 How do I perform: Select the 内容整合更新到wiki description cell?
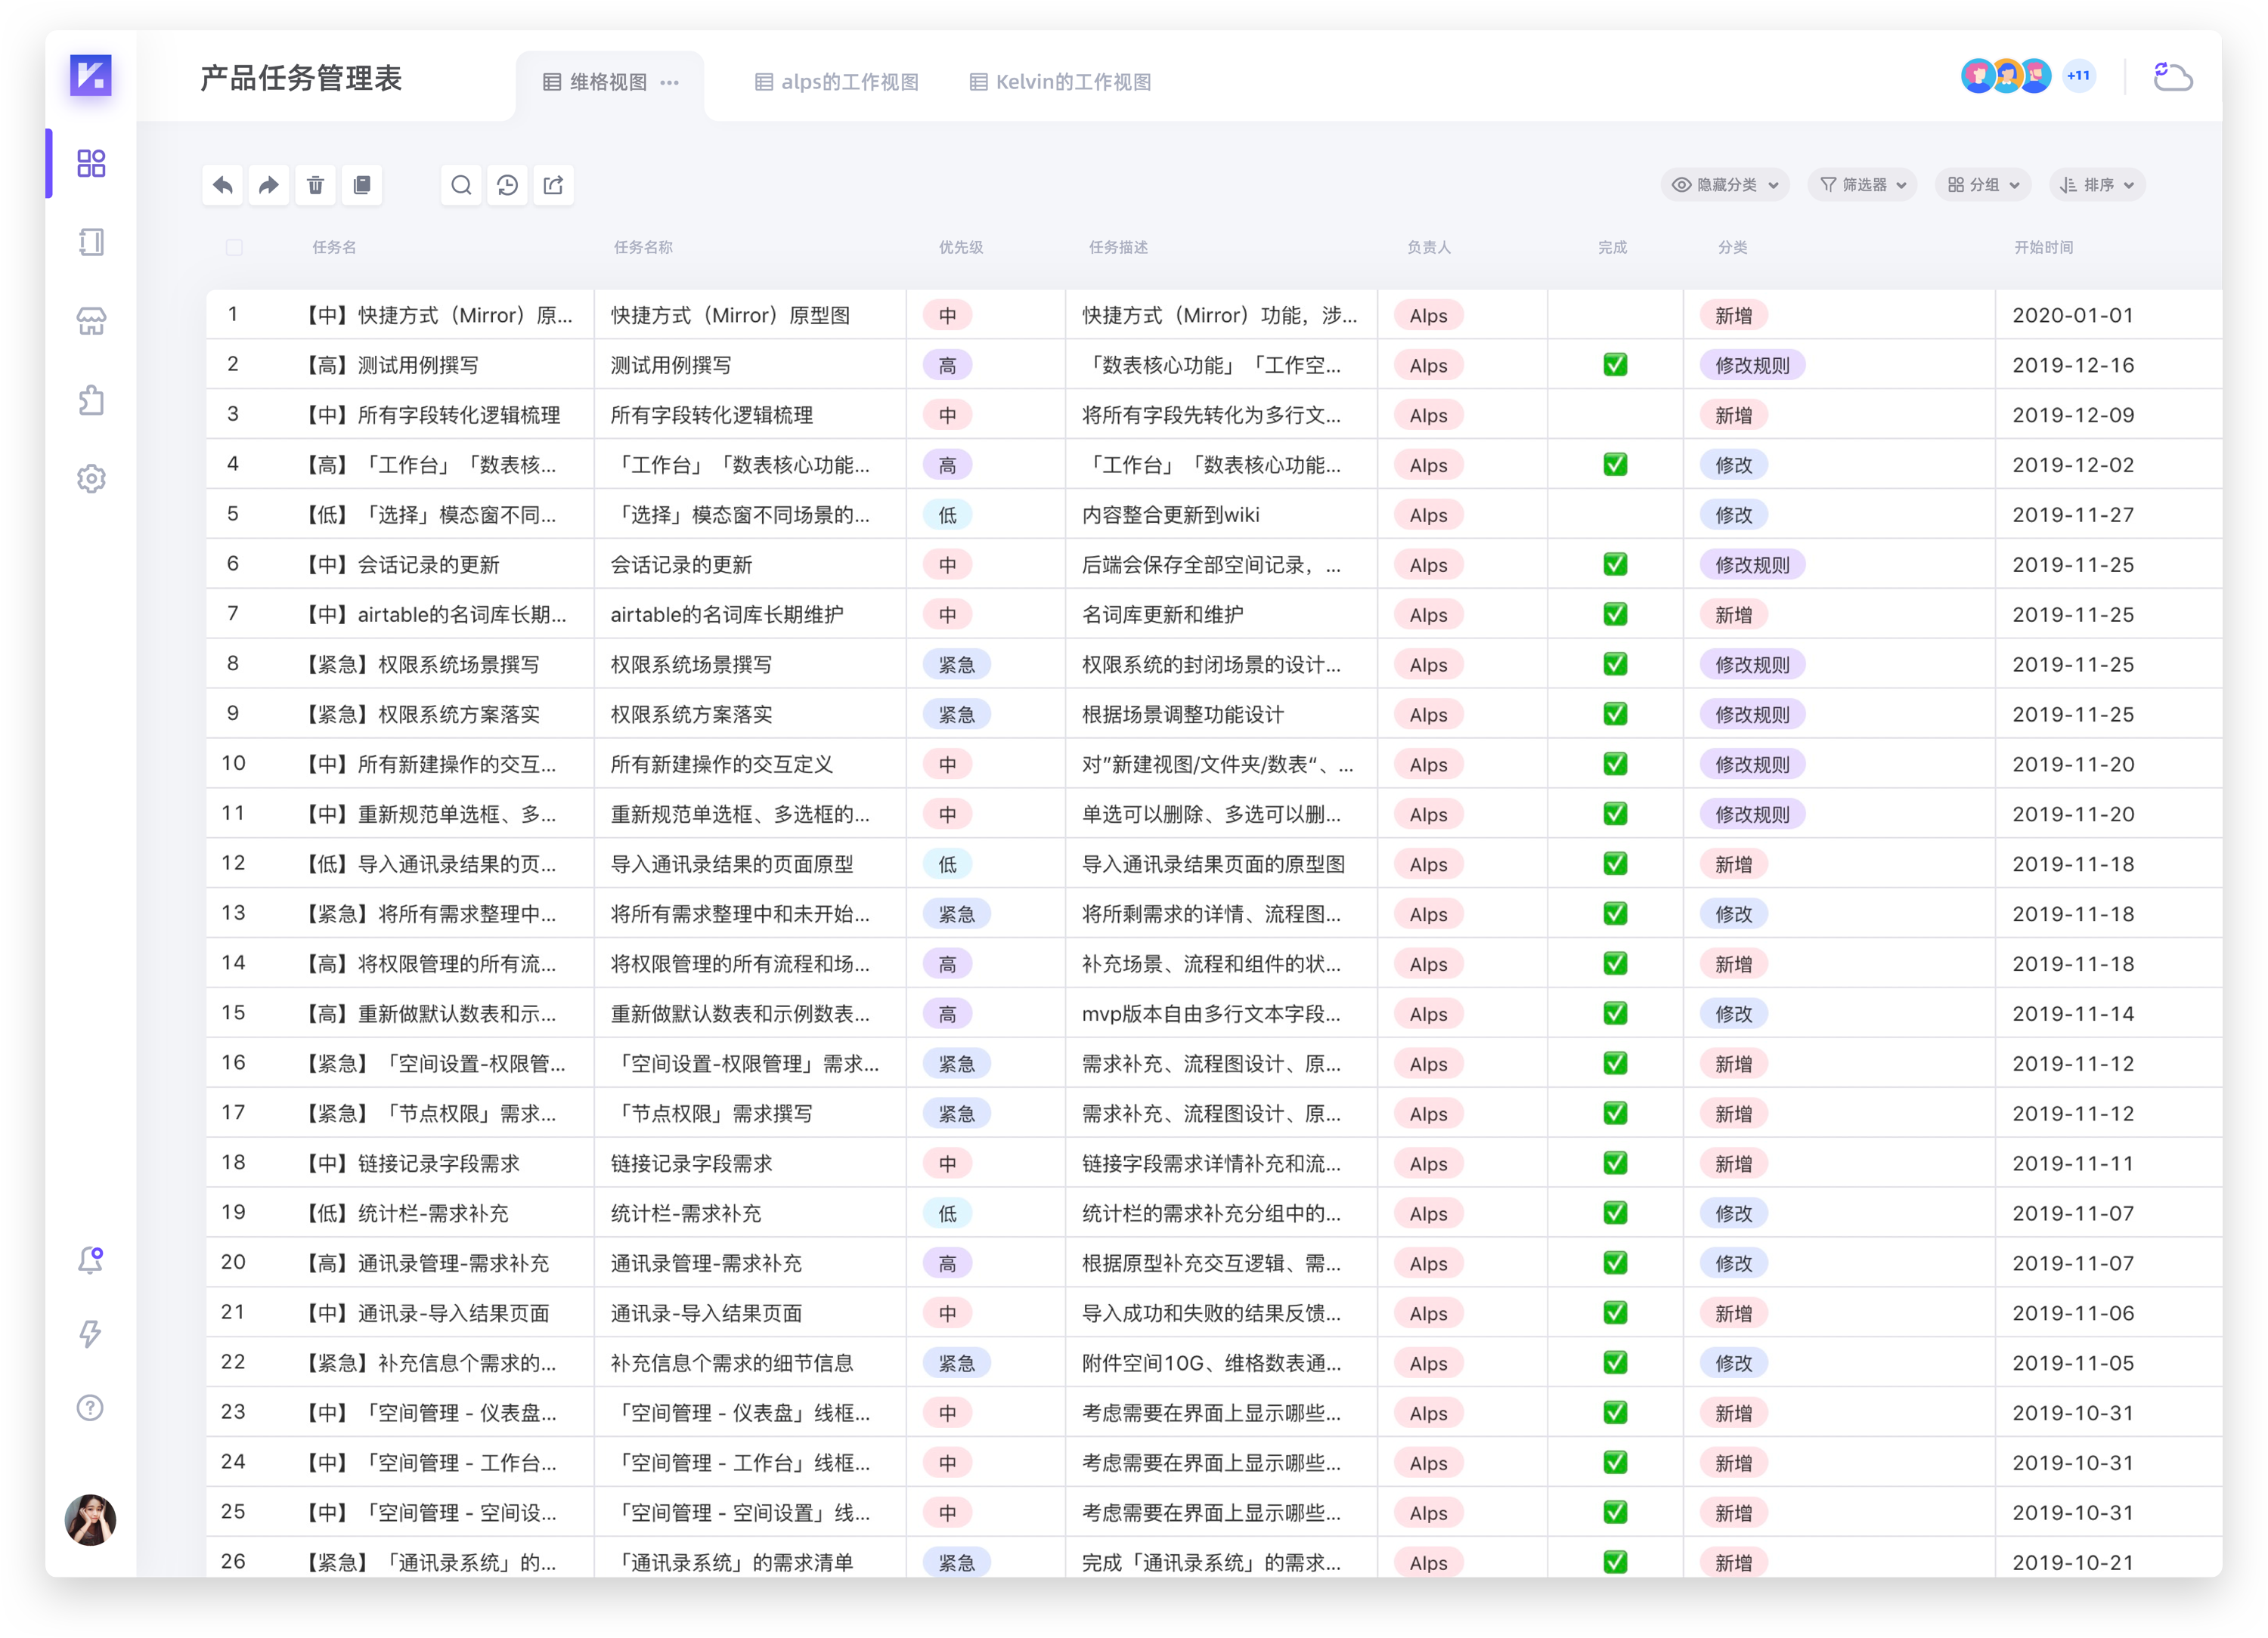(1221, 516)
